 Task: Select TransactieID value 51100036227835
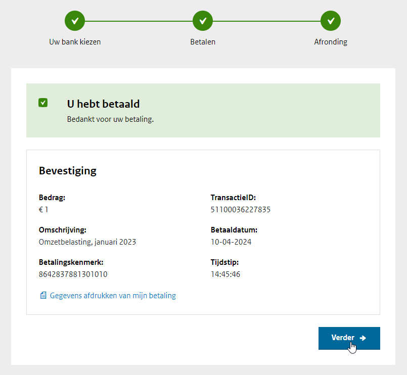(240, 209)
